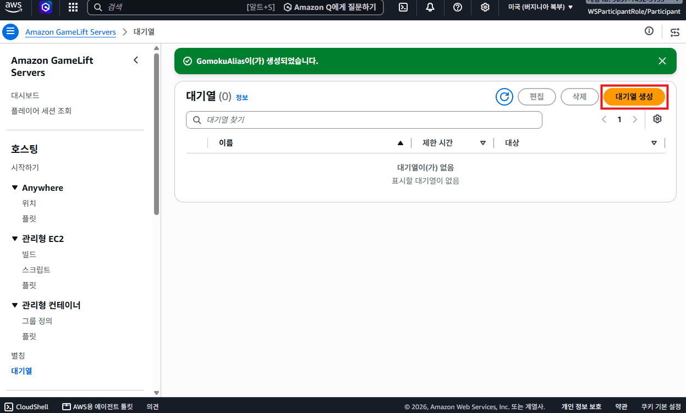686x413 pixels.
Task: Open the console settings gear in top bar
Action: (485, 7)
